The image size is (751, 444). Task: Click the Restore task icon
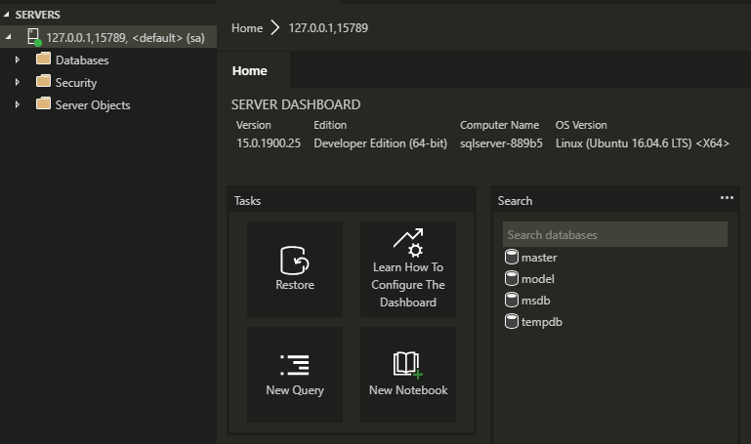coord(294,261)
